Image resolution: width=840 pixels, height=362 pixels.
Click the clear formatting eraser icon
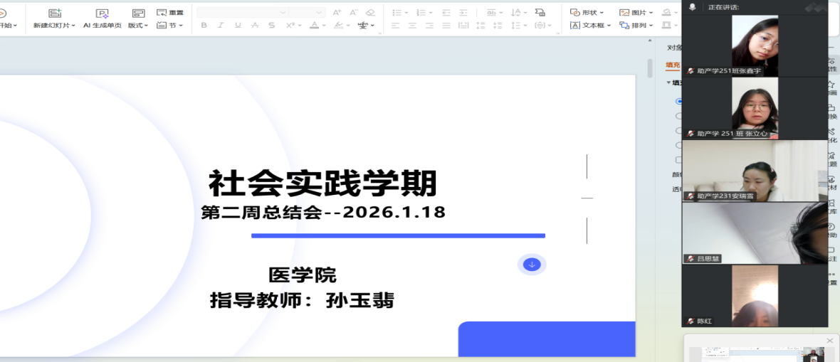point(370,12)
